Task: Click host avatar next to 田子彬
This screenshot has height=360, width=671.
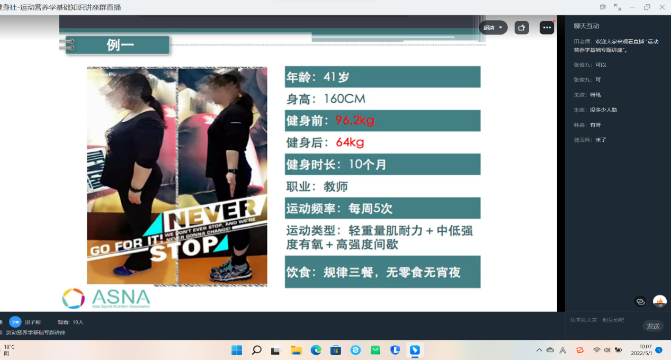Action: [x=15, y=322]
